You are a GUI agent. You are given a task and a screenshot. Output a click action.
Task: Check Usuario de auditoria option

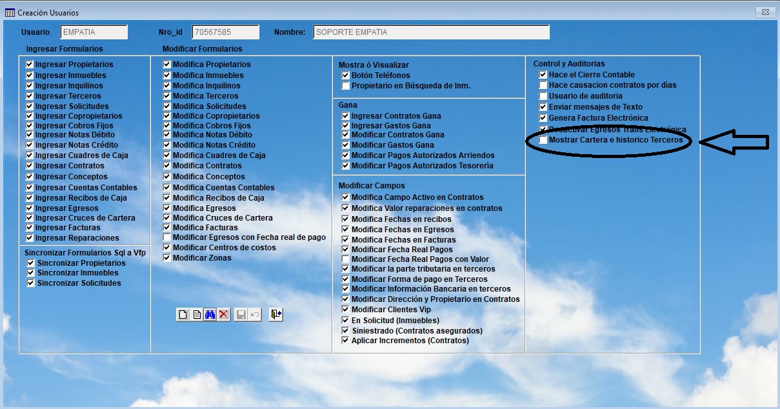click(x=543, y=96)
